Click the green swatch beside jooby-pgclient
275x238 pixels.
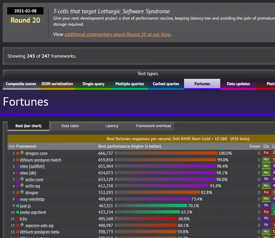tap(17, 212)
